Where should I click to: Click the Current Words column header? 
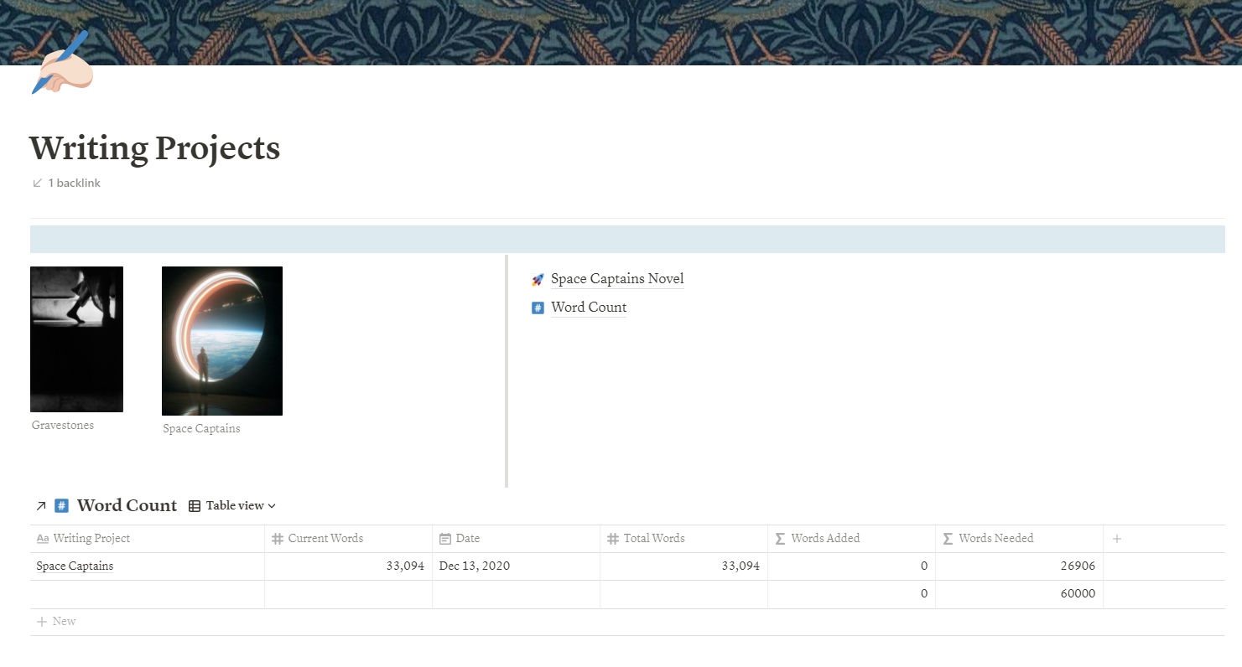tap(349, 539)
